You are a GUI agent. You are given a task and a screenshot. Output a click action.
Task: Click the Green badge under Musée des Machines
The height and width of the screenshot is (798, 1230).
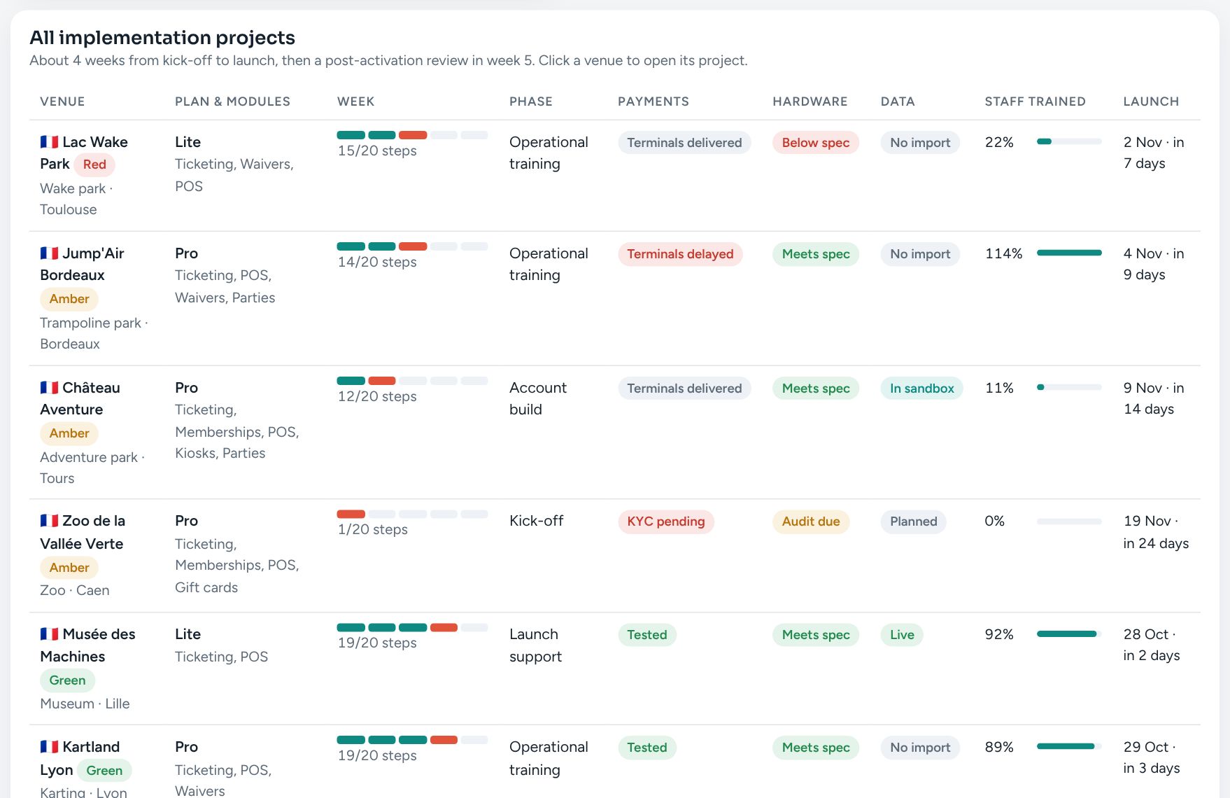point(67,680)
